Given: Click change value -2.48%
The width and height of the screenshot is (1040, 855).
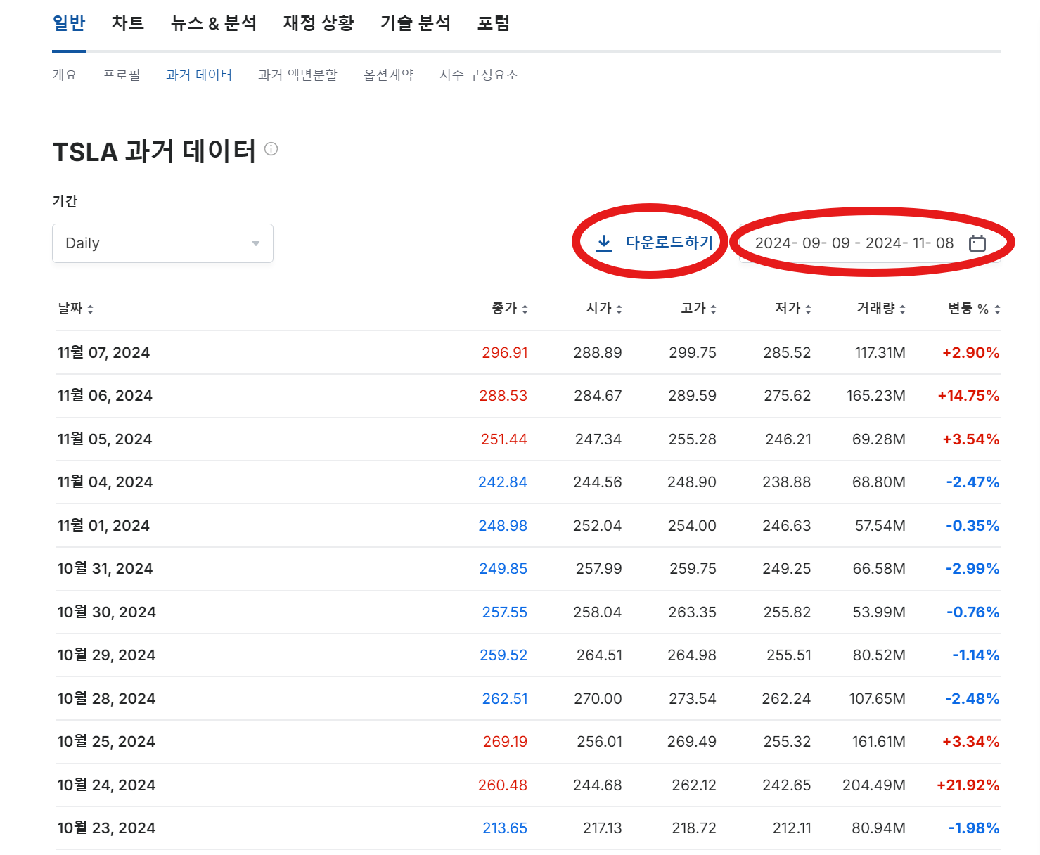Looking at the screenshot, I should 972,699.
